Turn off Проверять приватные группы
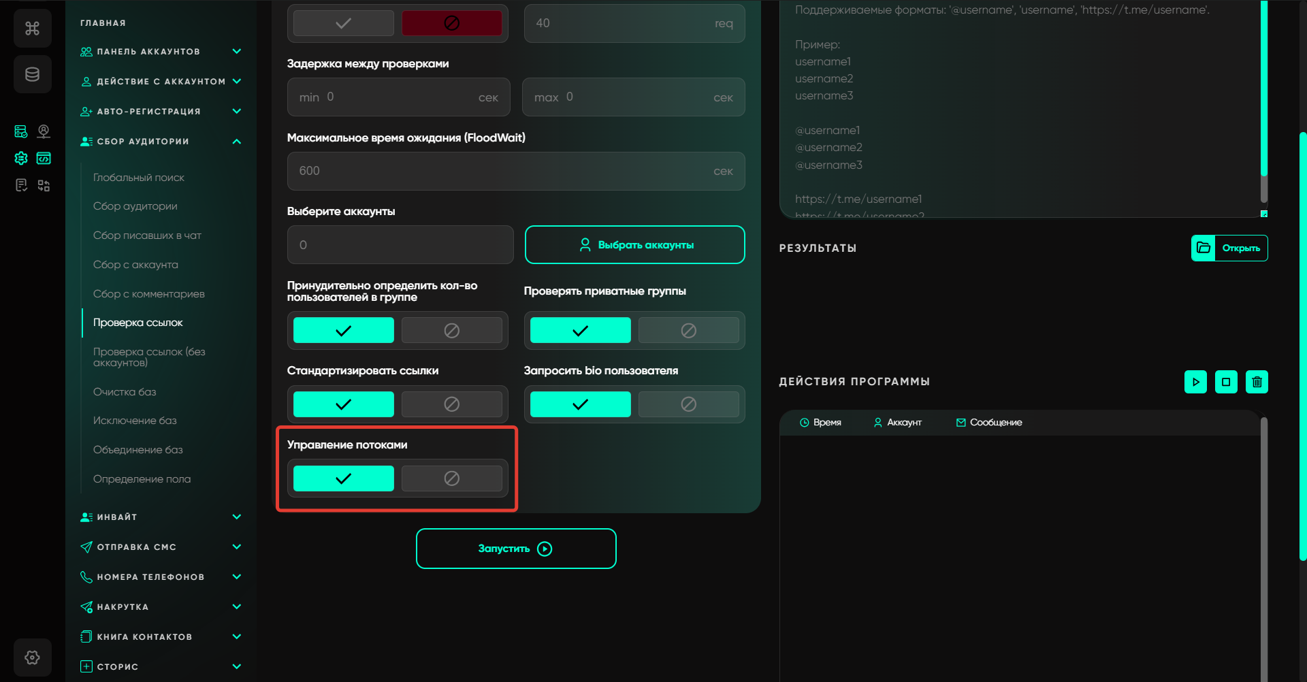This screenshot has width=1307, height=682. click(688, 331)
